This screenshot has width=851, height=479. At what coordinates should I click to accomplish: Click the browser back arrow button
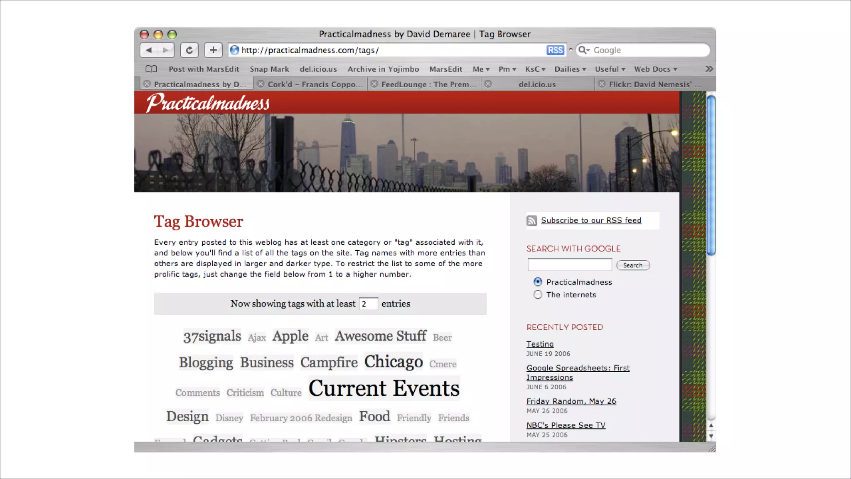[149, 50]
